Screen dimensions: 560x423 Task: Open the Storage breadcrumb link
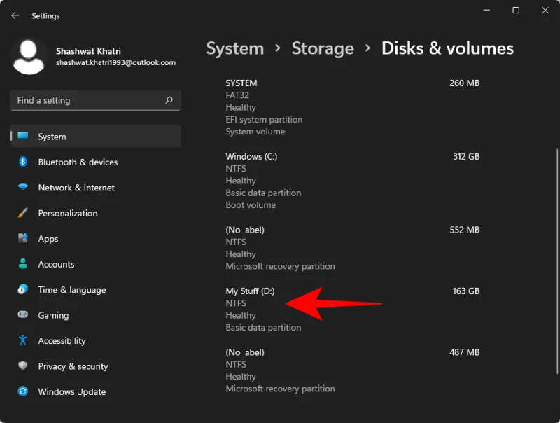[x=323, y=48]
